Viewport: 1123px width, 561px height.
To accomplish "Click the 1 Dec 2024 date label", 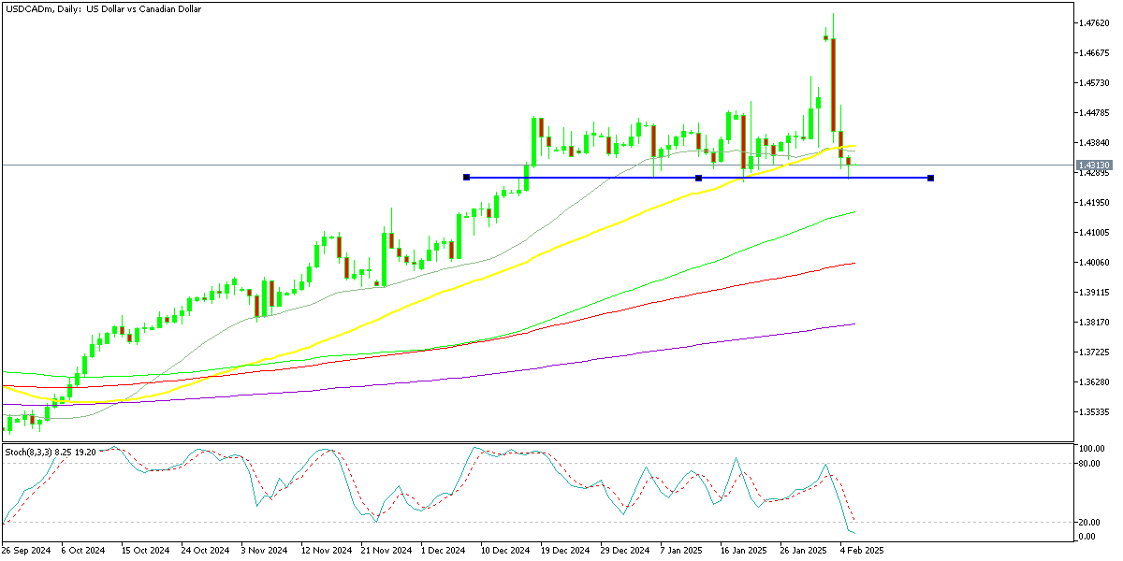I will pos(444,551).
